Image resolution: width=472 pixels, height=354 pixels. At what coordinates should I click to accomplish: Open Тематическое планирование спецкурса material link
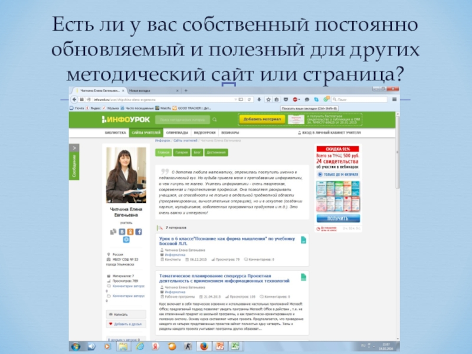(224, 278)
